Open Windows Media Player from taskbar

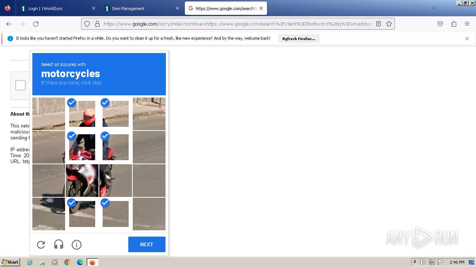pos(55,262)
